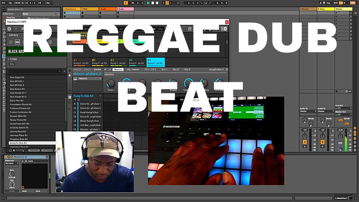Click the +ROUTING button

pos(34,150)
